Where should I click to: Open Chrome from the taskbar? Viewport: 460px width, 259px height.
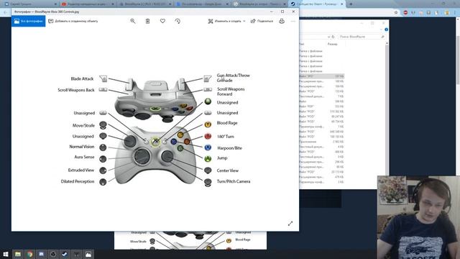click(x=29, y=254)
